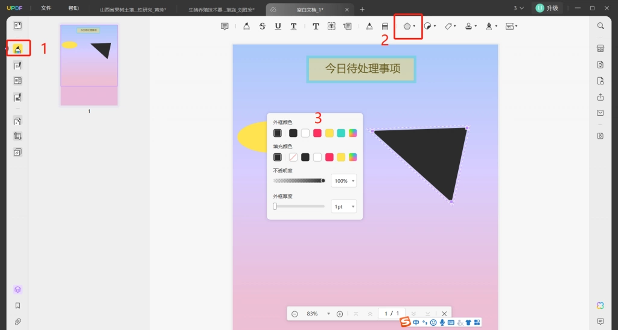The height and width of the screenshot is (330, 618).
Task: Click the zoom in plus button
Action: (340, 314)
